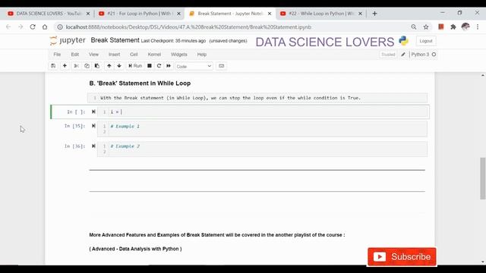Click the In [35] prompt label
The width and height of the screenshot is (486, 273).
[74, 126]
